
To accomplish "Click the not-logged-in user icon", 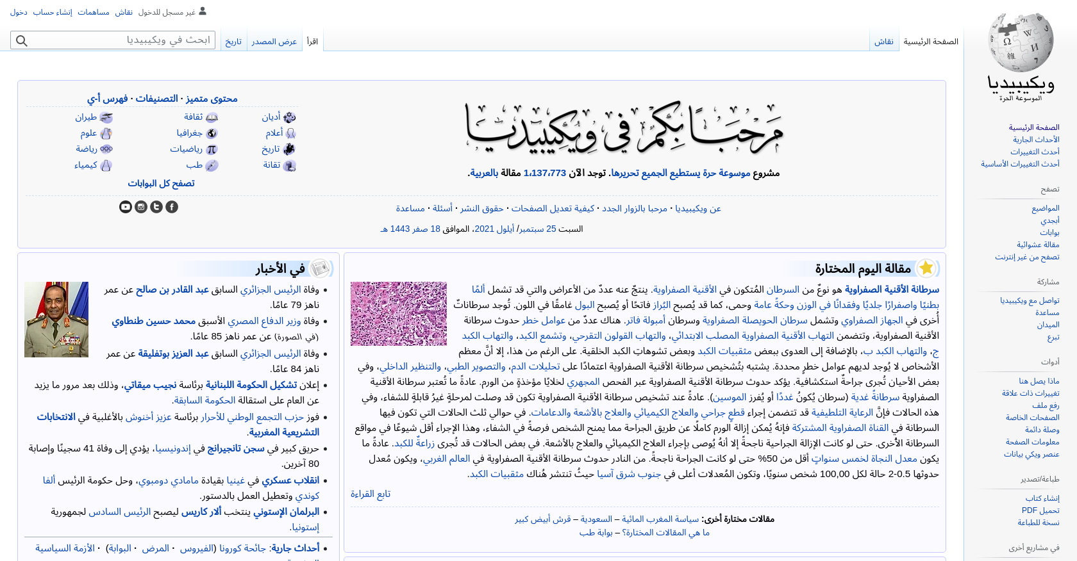I will pos(203,11).
